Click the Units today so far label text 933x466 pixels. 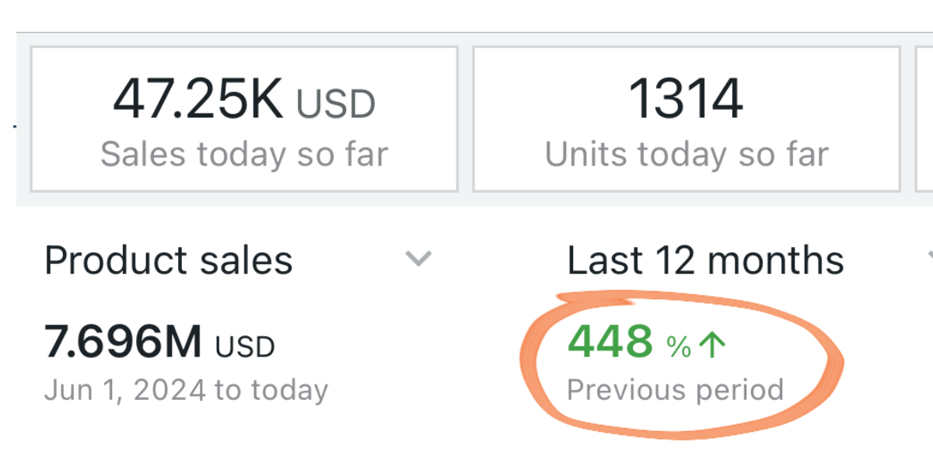(x=688, y=153)
